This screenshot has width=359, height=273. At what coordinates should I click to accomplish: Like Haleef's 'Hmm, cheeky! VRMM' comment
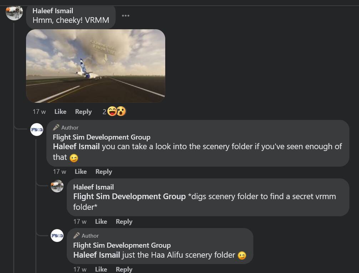pos(60,112)
